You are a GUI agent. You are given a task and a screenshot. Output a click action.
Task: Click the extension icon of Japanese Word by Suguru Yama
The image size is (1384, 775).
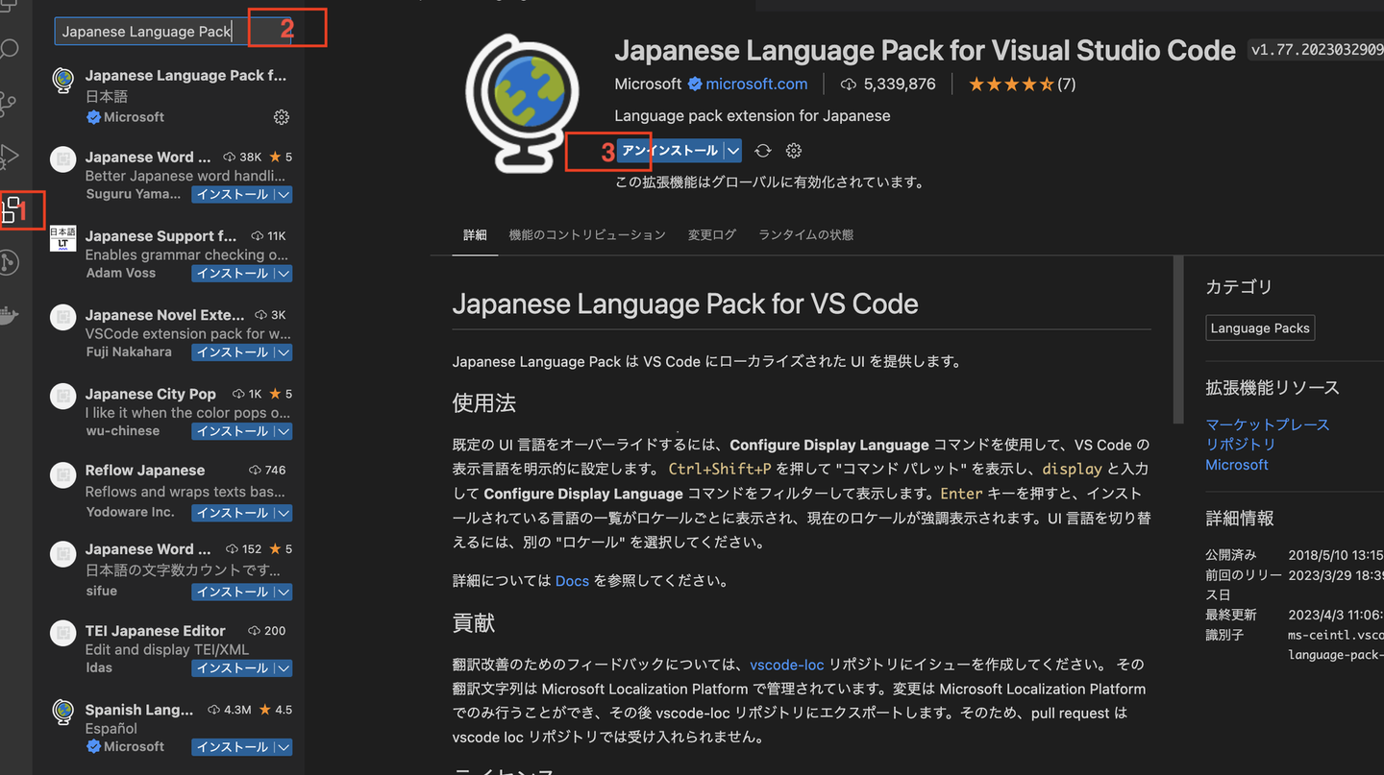click(x=63, y=159)
